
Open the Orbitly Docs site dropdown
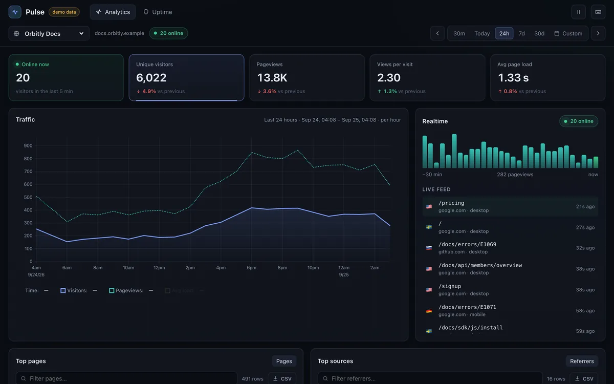pos(49,33)
